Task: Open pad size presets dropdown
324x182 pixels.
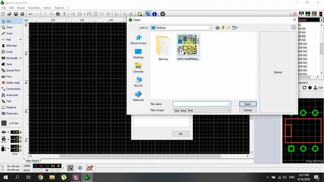Action: pyautogui.click(x=8, y=140)
